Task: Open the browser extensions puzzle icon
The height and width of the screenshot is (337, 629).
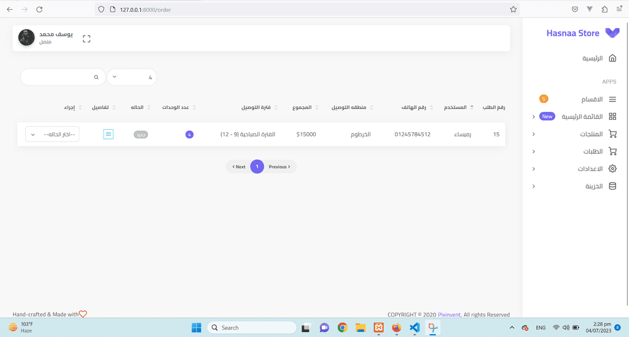Action: (x=604, y=9)
